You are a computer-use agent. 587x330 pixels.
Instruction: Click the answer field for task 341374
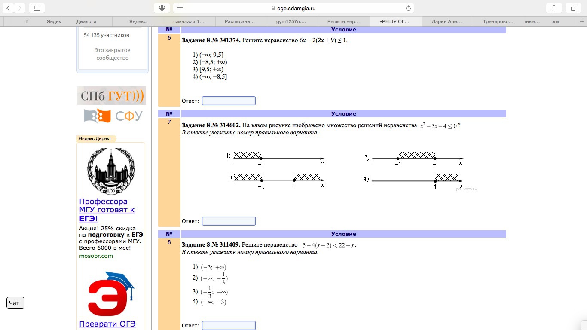(x=229, y=101)
